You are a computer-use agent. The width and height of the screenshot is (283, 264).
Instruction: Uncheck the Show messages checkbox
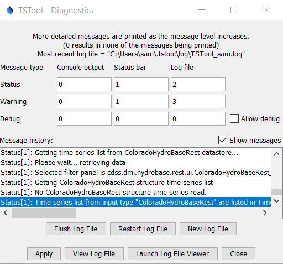pyautogui.click(x=223, y=140)
